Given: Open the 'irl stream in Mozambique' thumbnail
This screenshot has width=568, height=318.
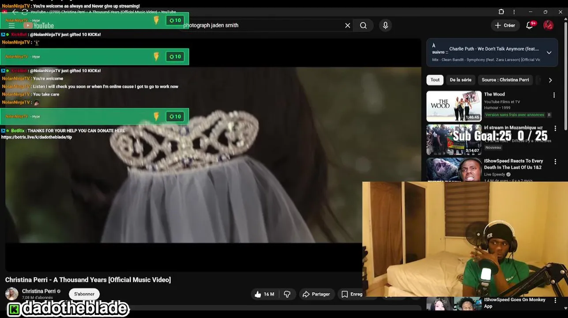Looking at the screenshot, I should click(x=454, y=140).
